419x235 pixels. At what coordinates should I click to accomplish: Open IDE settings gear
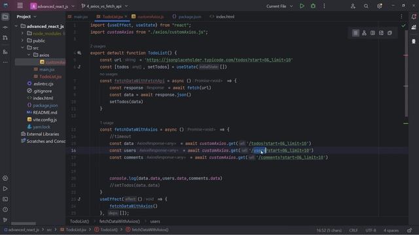pos(379,6)
